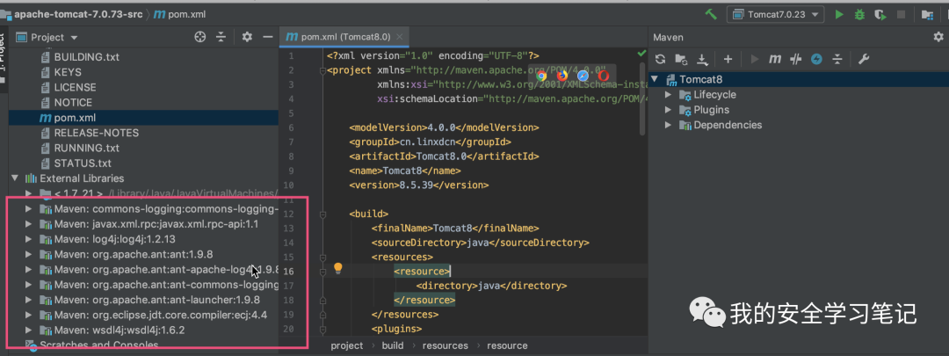Select Maven: ant-launcher:1.9.8 row

143,300
